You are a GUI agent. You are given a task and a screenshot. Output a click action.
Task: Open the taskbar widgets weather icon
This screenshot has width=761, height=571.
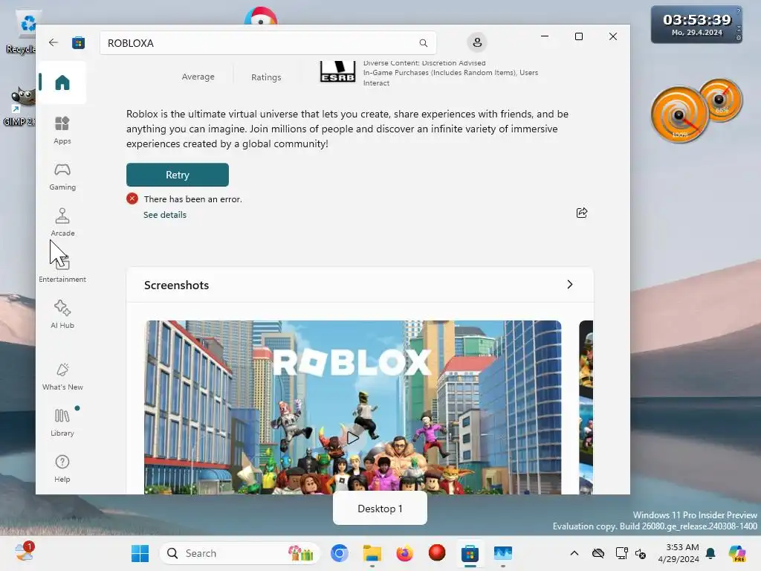tap(24, 552)
